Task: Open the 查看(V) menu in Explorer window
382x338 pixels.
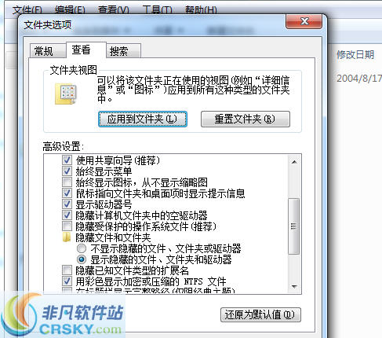Action: pos(114,10)
